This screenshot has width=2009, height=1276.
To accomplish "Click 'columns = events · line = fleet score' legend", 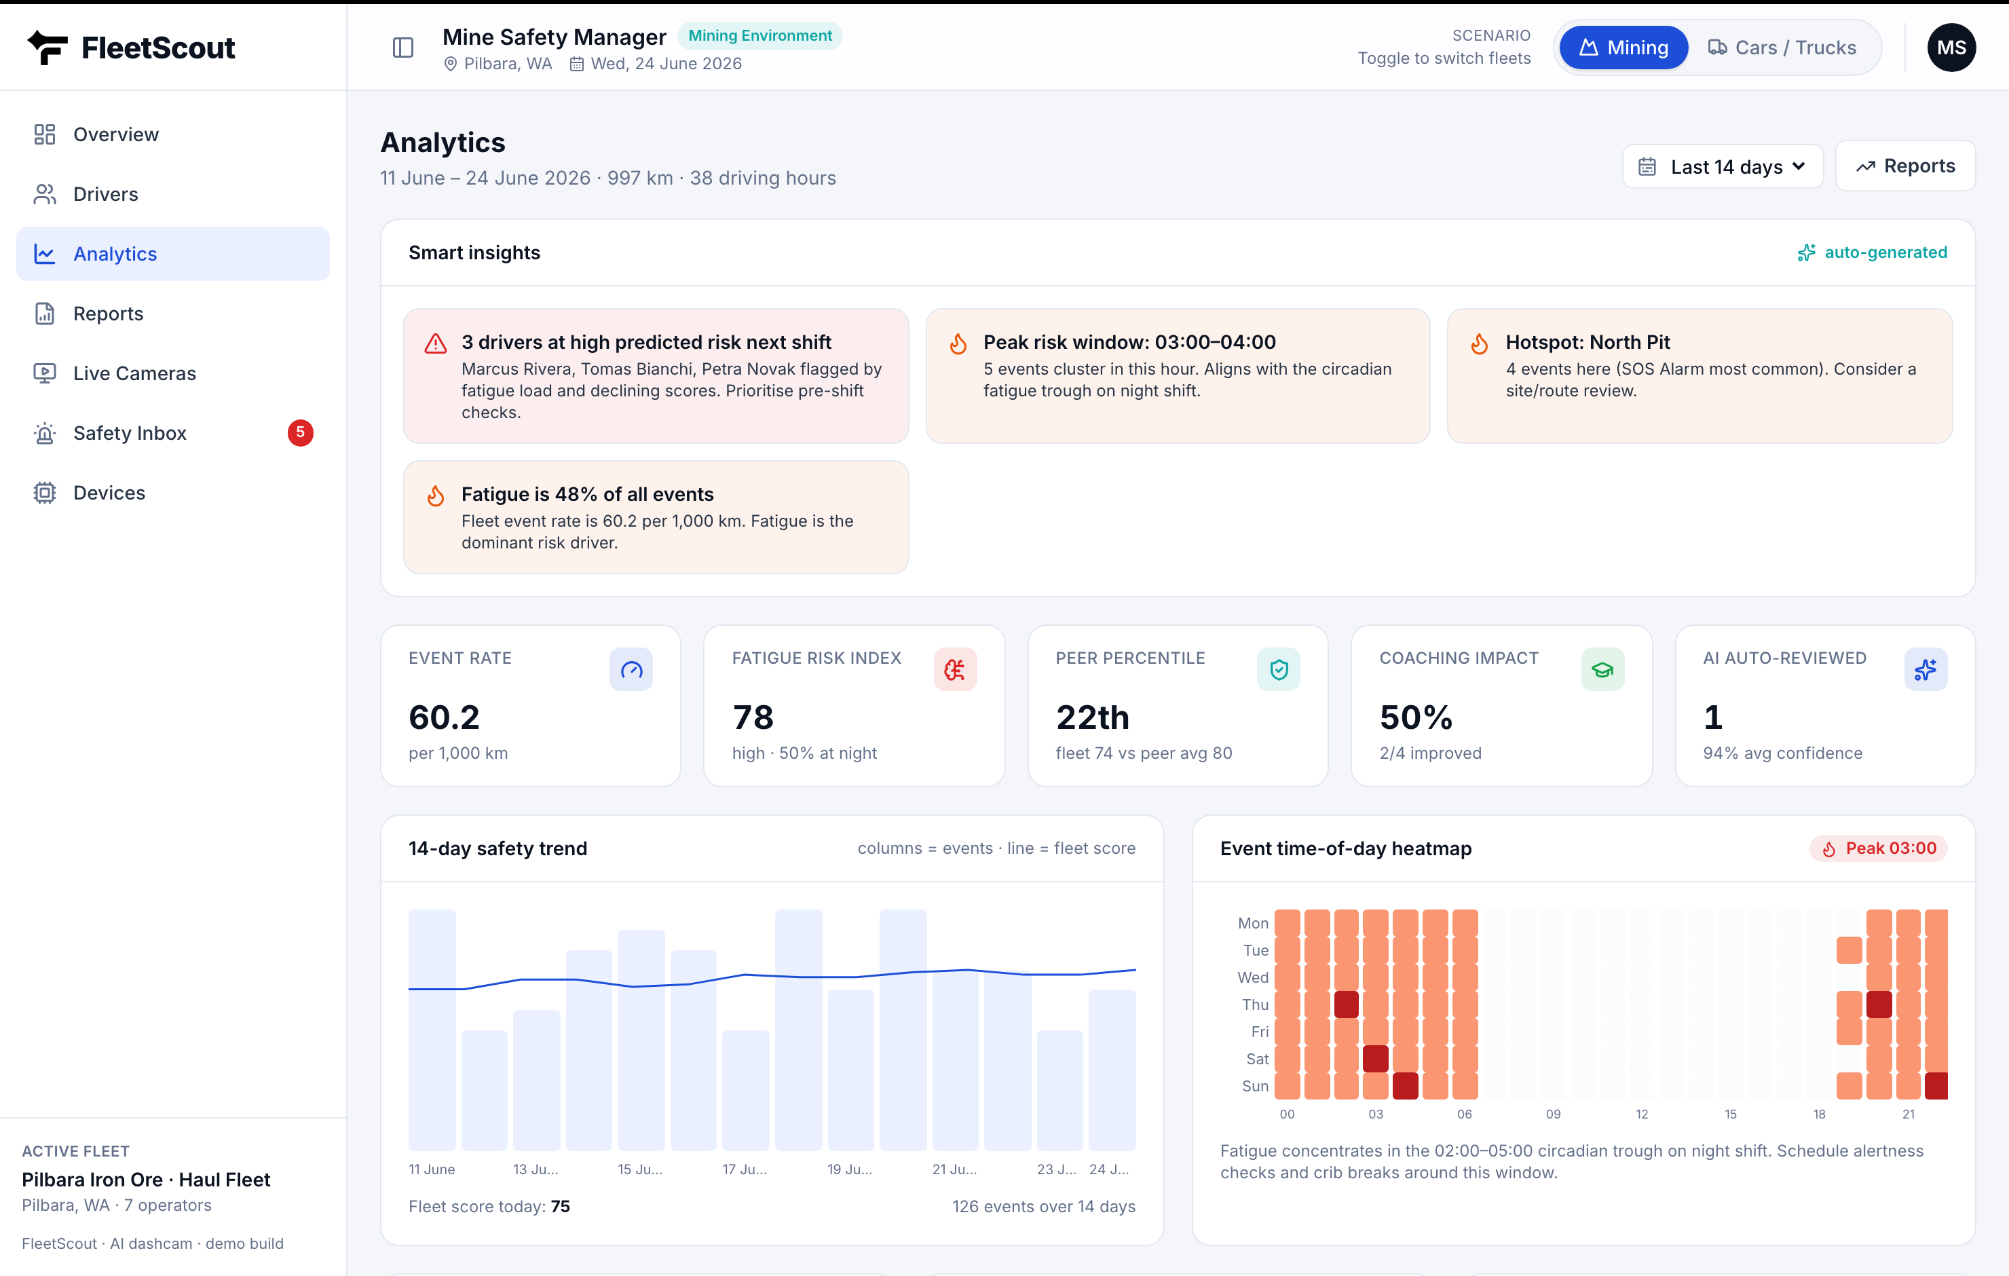I will click(x=996, y=848).
